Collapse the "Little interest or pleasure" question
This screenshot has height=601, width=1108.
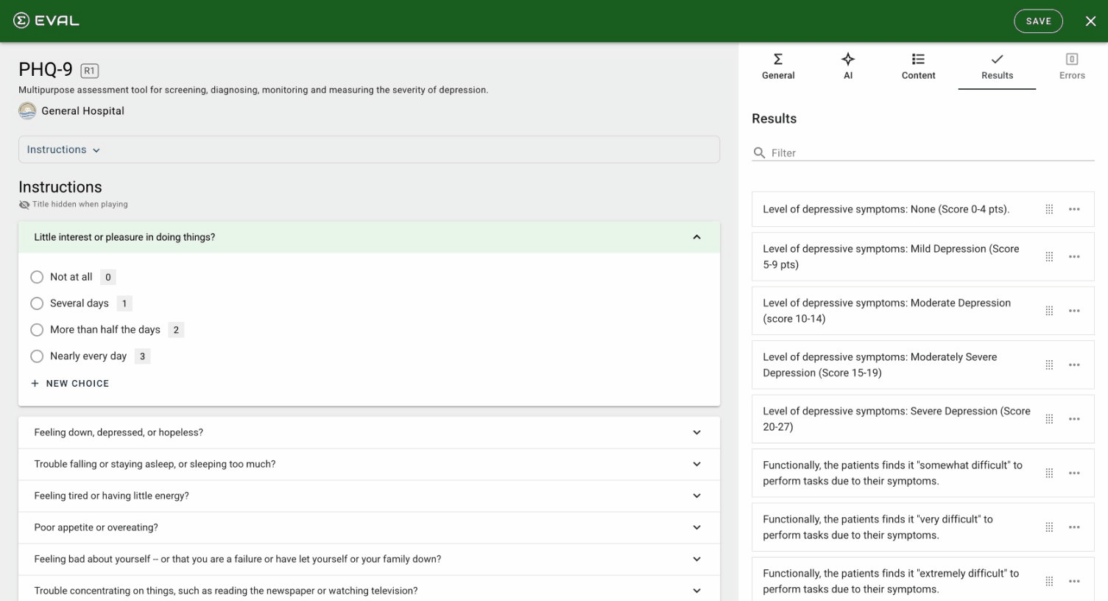click(696, 237)
